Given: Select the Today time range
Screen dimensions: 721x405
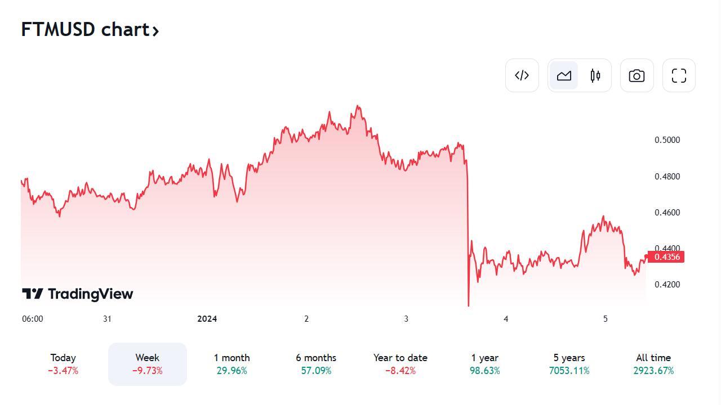Looking at the screenshot, I should [x=63, y=364].
